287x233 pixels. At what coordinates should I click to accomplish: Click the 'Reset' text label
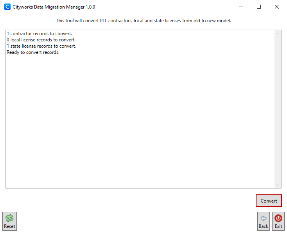click(x=9, y=226)
